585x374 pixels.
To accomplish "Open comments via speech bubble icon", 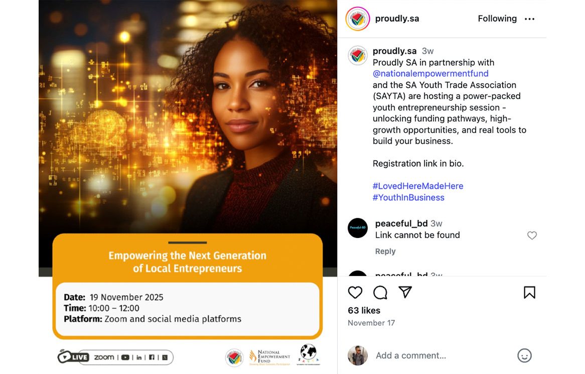I will tap(380, 292).
